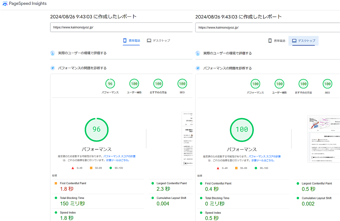The image size is (340, 221).
Task: Open パフォーマンス スコアの計算 link in right report
Action: (265, 156)
